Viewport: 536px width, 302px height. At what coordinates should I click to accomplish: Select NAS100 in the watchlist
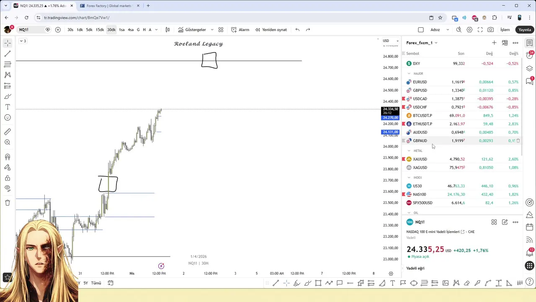point(462,194)
